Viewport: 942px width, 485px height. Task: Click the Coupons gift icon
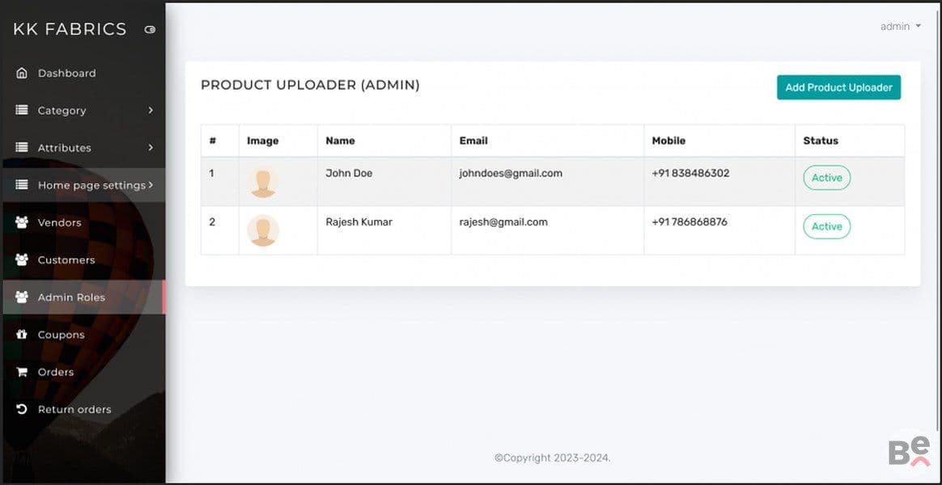(22, 335)
